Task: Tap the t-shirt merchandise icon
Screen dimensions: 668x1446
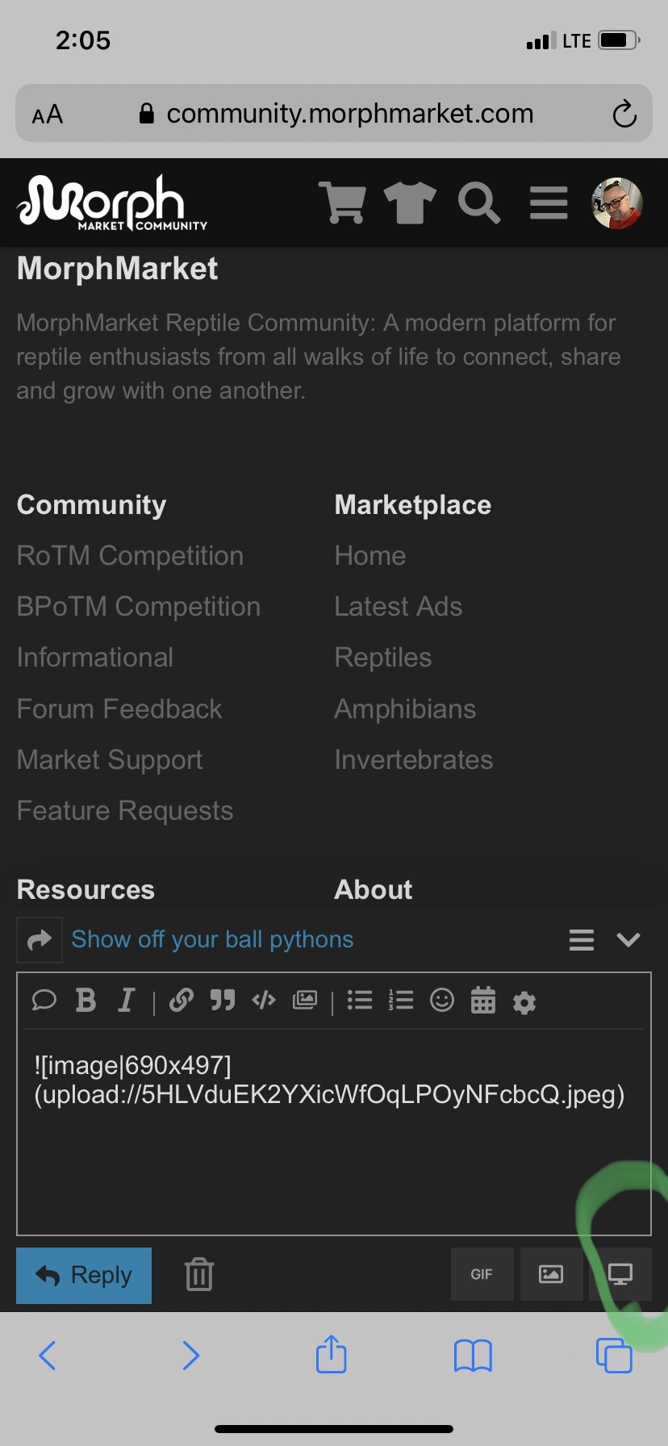Action: [x=410, y=203]
